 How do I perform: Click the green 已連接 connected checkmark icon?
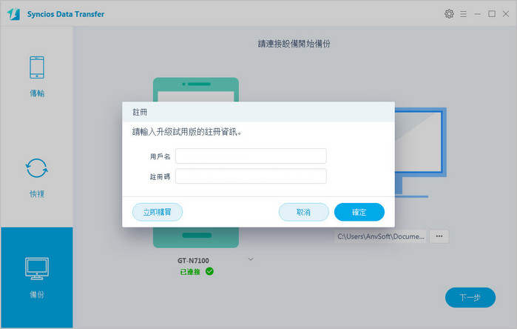pos(209,271)
